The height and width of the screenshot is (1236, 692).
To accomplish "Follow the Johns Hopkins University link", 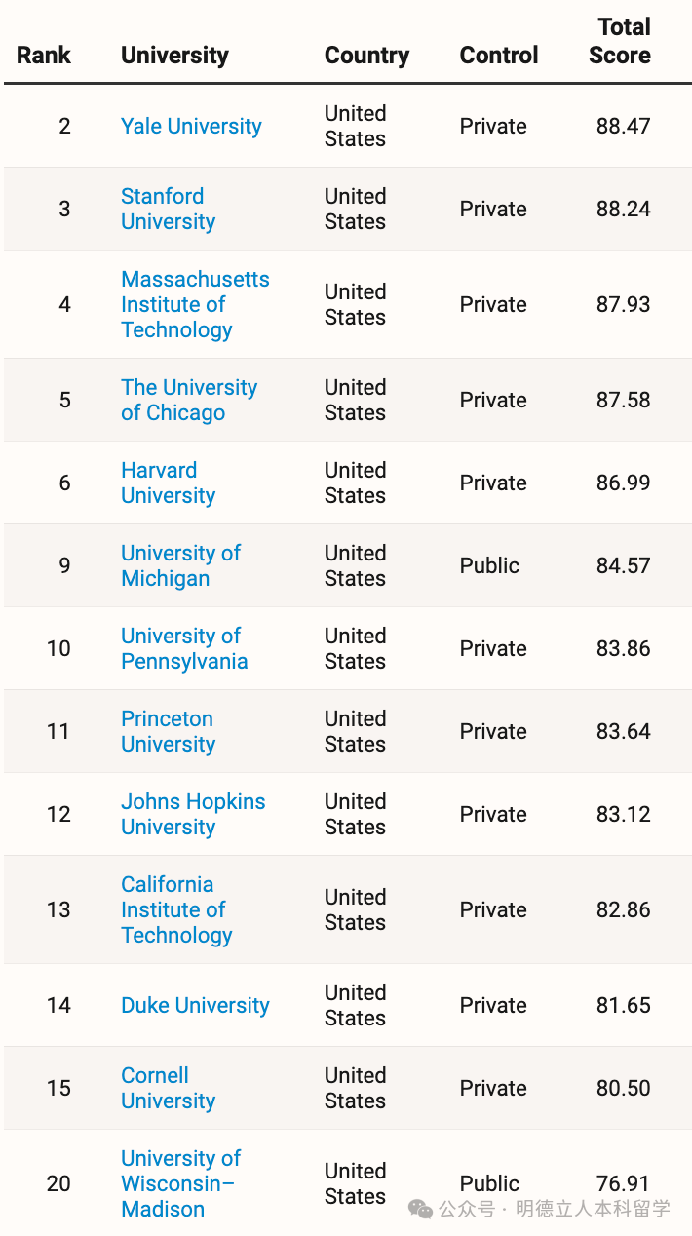I will 193,814.
